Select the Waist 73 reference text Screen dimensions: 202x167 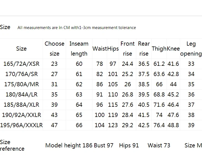tap(159, 145)
